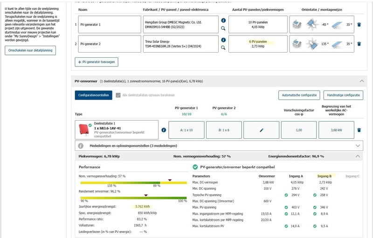Click Configuratievoorstellen button
The width and height of the screenshot is (373, 238).
[x=94, y=95]
